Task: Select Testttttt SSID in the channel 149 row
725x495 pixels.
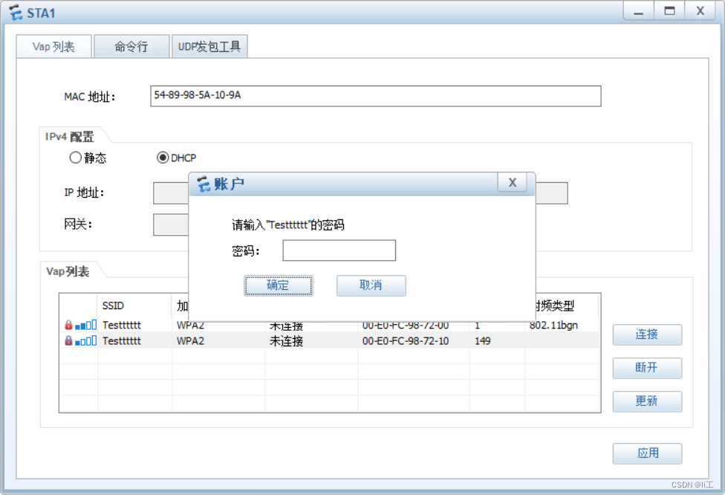Action: point(122,341)
